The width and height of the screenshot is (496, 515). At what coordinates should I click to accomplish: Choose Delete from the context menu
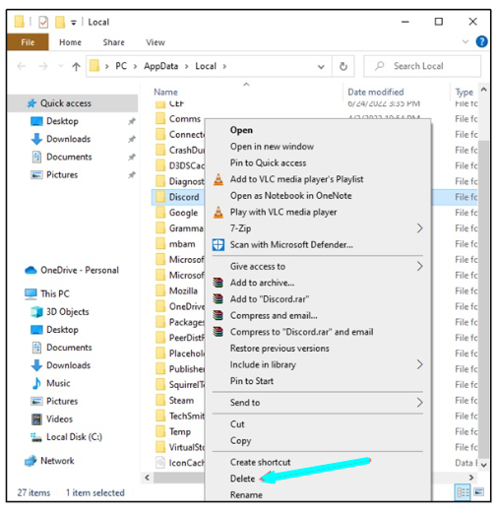tap(242, 479)
